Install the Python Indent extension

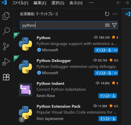coord(108,96)
